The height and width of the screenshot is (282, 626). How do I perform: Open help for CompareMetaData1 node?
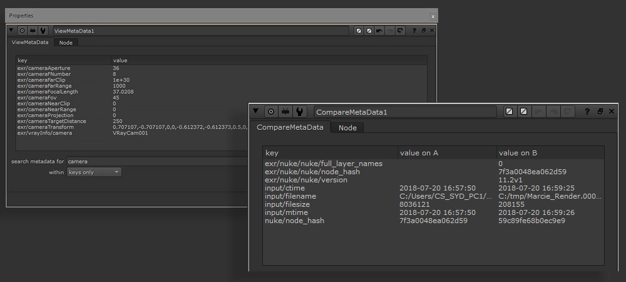point(587,112)
